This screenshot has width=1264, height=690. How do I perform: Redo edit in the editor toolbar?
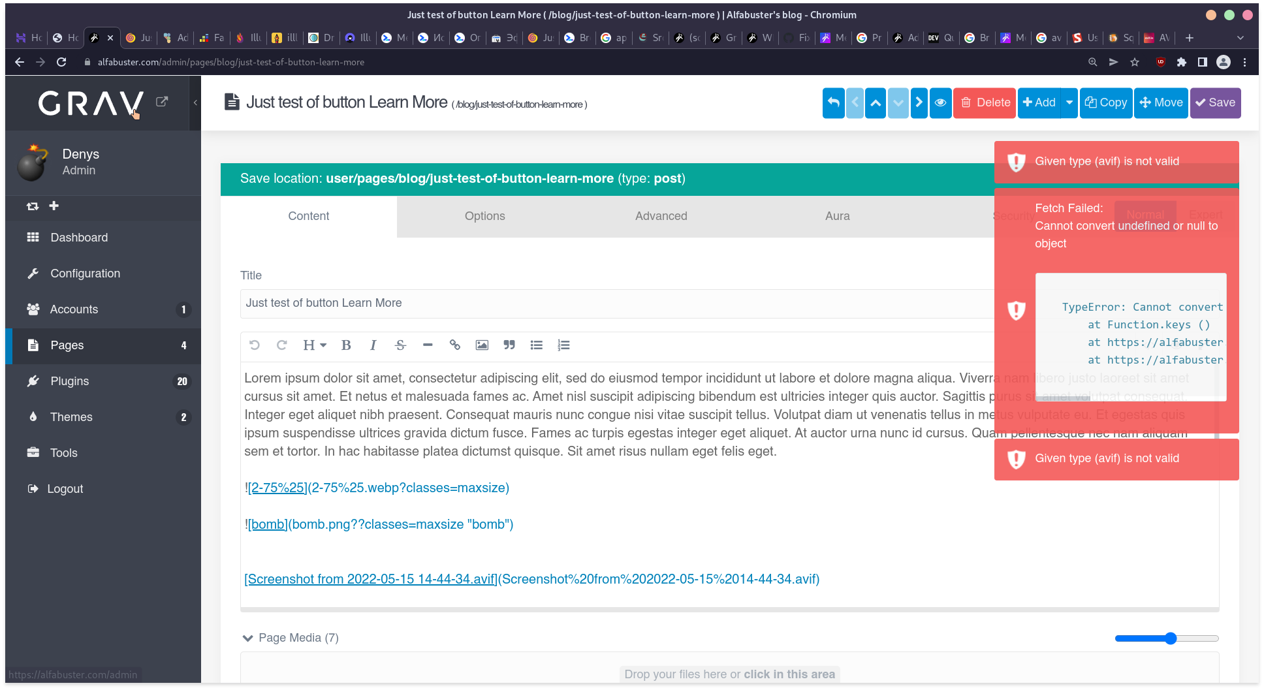click(x=281, y=345)
